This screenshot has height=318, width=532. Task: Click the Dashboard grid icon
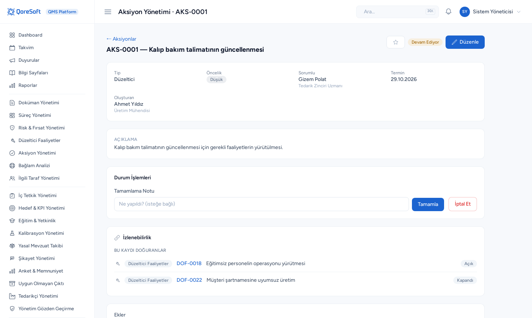tap(12, 35)
